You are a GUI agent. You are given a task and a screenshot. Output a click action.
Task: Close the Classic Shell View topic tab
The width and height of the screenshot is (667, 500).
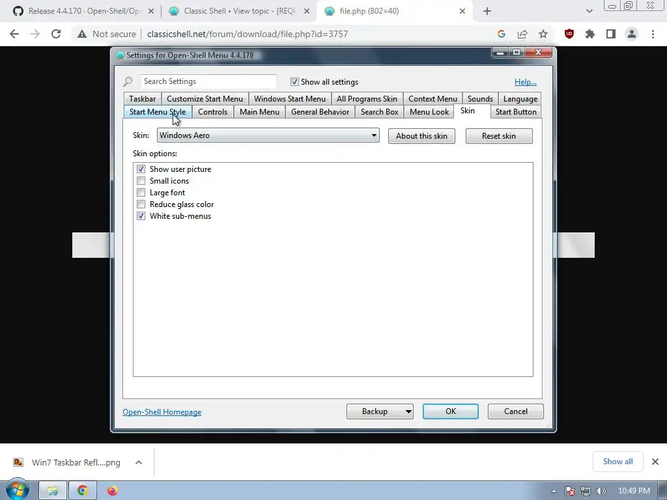click(x=307, y=12)
